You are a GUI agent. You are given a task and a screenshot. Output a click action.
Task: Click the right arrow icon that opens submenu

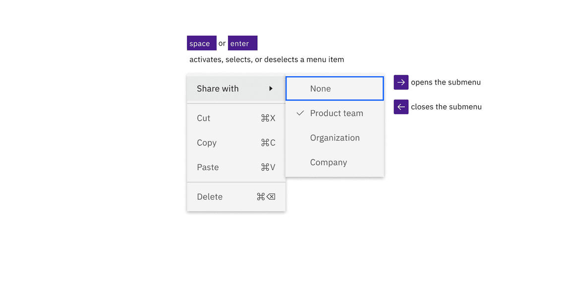point(400,82)
